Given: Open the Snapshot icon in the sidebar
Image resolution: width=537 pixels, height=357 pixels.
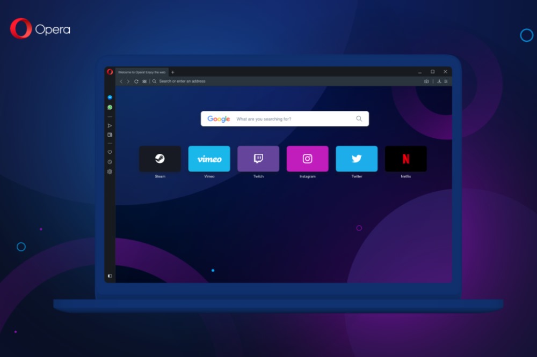Looking at the screenshot, I should (110, 135).
